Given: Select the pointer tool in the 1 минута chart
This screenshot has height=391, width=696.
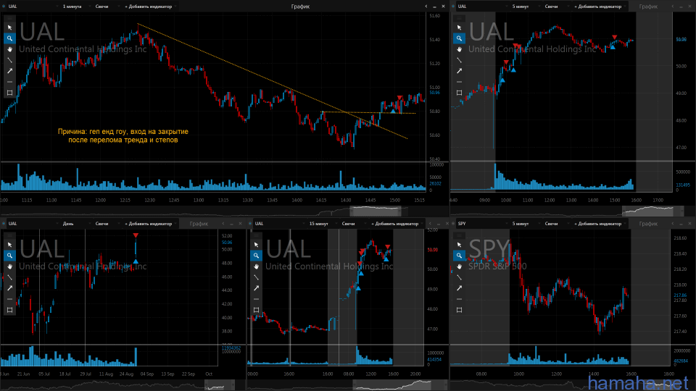Looking at the screenshot, I should point(9,28).
